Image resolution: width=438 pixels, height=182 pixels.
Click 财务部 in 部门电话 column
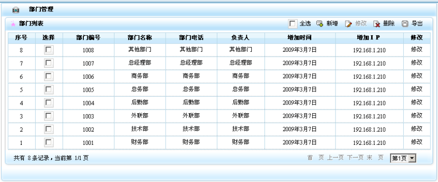(x=191, y=142)
